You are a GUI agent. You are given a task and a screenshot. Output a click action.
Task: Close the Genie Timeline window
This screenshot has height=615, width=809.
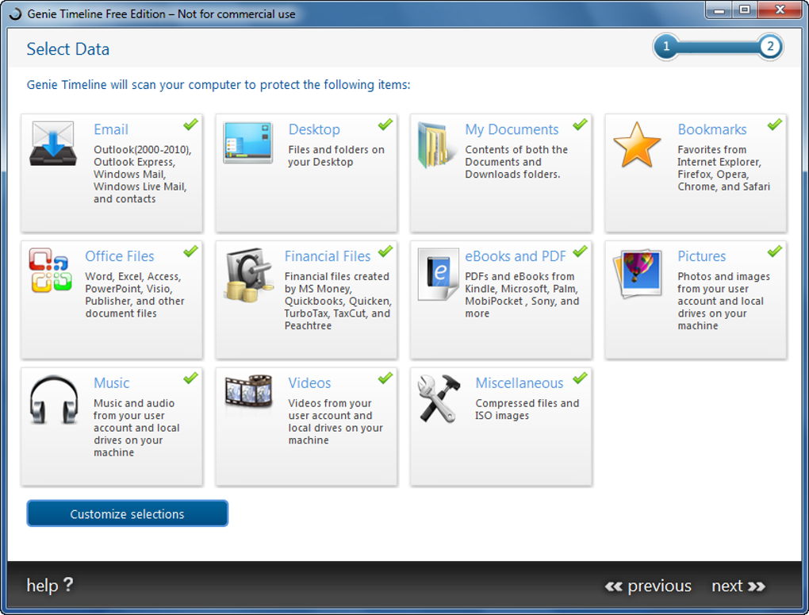tap(780, 10)
